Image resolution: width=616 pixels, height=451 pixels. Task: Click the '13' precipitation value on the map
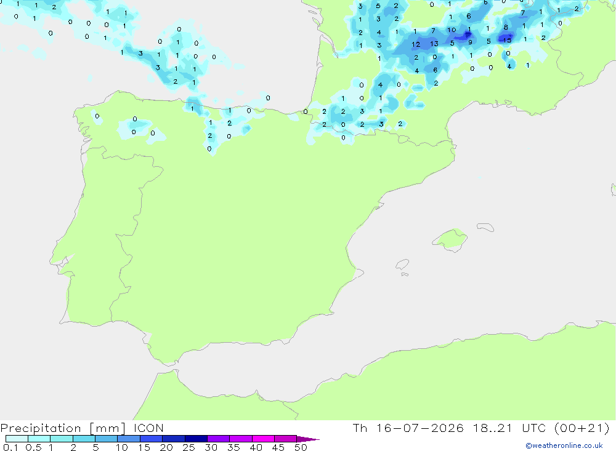[x=434, y=44]
